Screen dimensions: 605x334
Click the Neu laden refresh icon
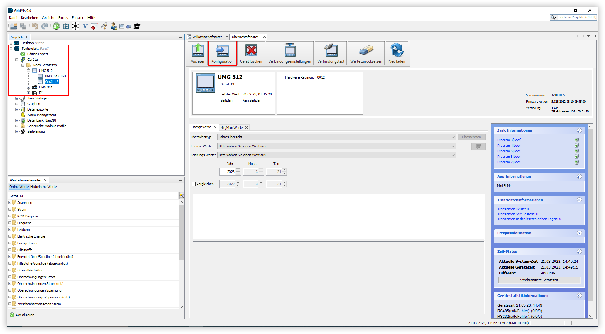pyautogui.click(x=397, y=51)
